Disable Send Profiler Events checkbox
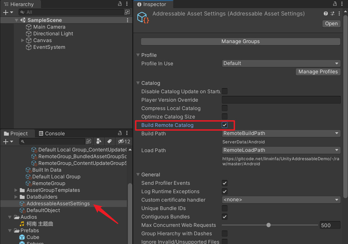The width and height of the screenshot is (348, 244). (x=224, y=183)
